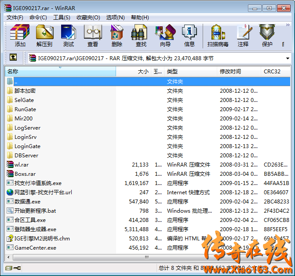This screenshot has height=276, width=295.
Task: Open the 命令(C) menu
Action: pyautogui.click(x=38, y=18)
